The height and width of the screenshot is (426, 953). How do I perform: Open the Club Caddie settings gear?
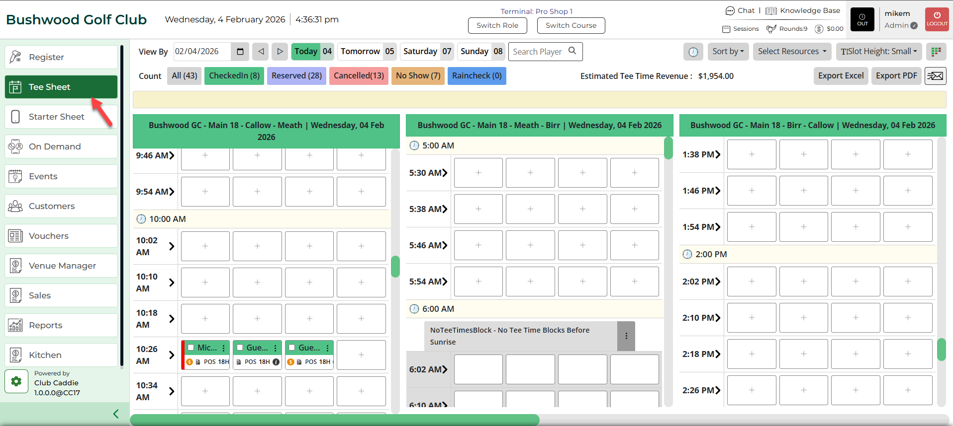tap(16, 381)
